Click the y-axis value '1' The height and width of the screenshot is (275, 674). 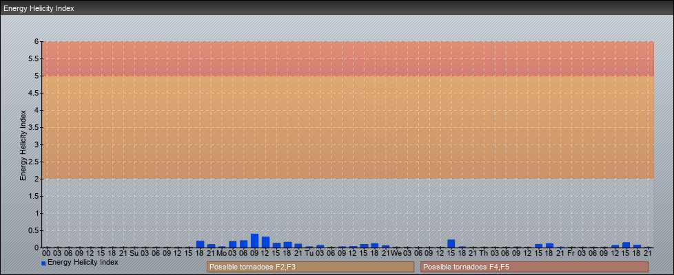click(37, 213)
